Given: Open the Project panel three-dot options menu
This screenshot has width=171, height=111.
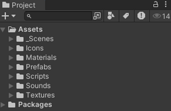Looking at the screenshot, I should tap(166, 4).
